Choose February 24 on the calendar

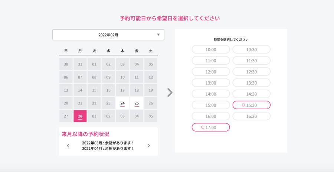(122, 103)
